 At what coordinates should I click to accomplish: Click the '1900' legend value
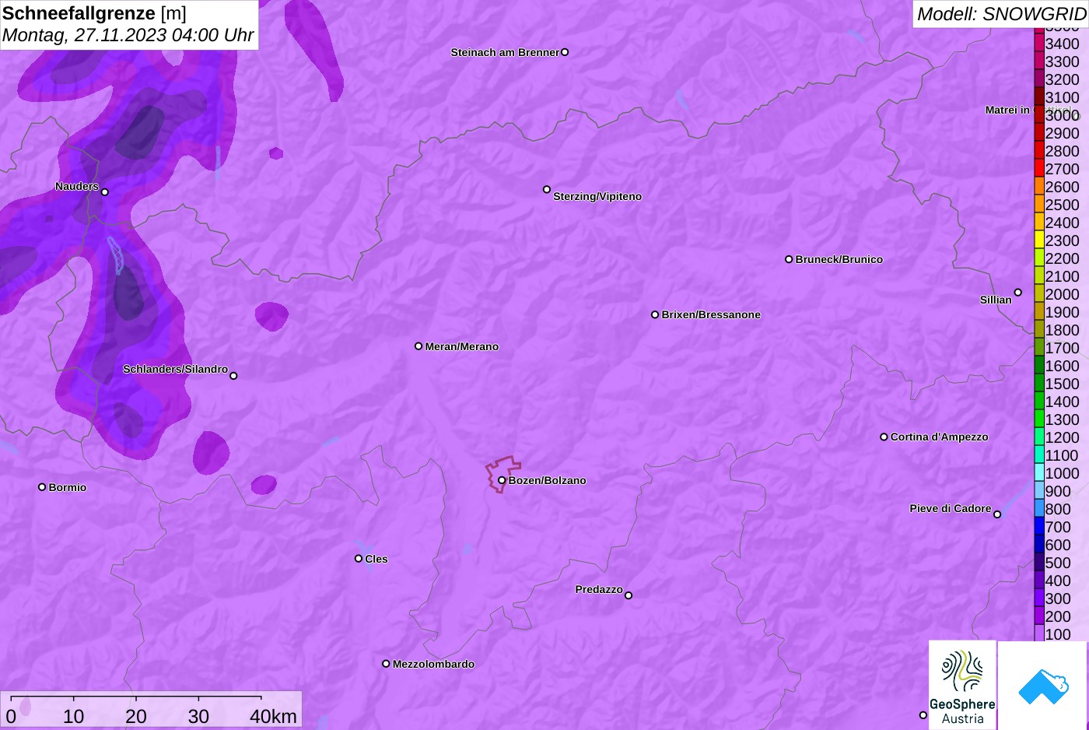point(1062,312)
